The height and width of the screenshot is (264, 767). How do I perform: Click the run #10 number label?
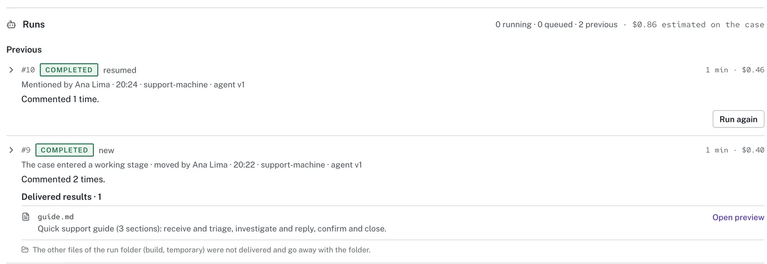point(28,70)
